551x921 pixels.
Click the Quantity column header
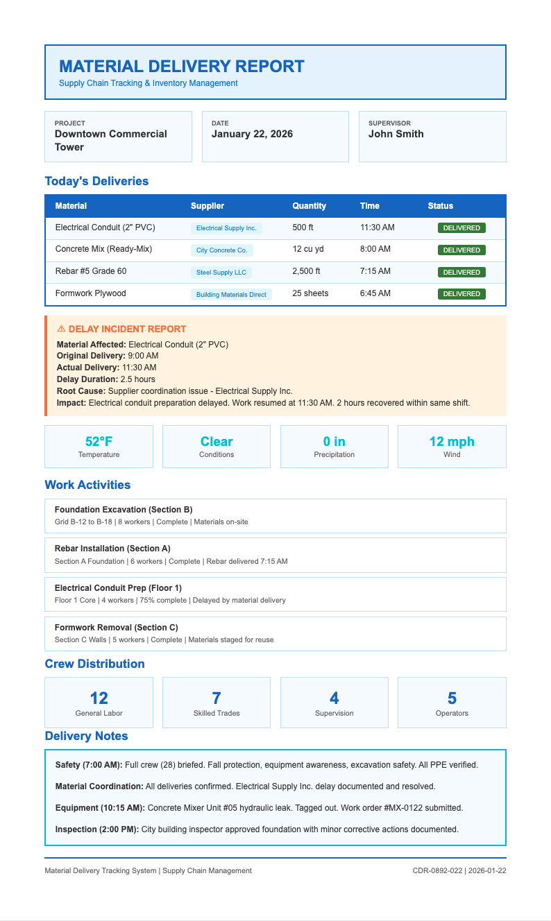point(309,206)
